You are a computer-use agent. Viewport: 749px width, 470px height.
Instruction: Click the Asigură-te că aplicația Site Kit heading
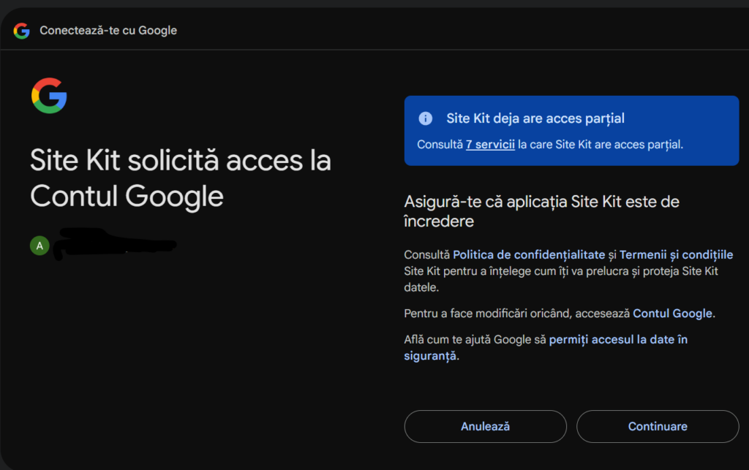click(542, 211)
